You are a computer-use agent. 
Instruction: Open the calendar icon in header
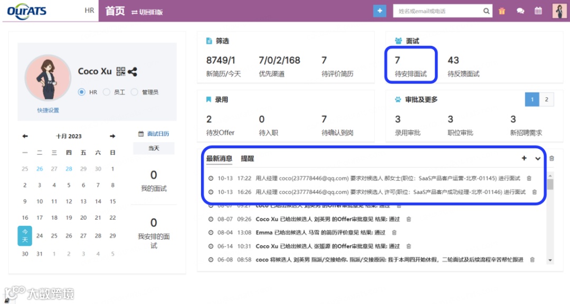[538, 11]
